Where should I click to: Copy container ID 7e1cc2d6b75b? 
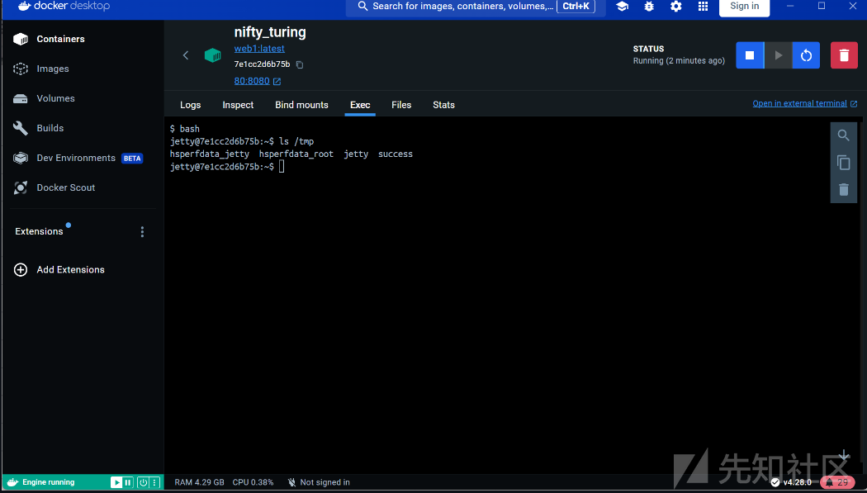click(x=300, y=64)
